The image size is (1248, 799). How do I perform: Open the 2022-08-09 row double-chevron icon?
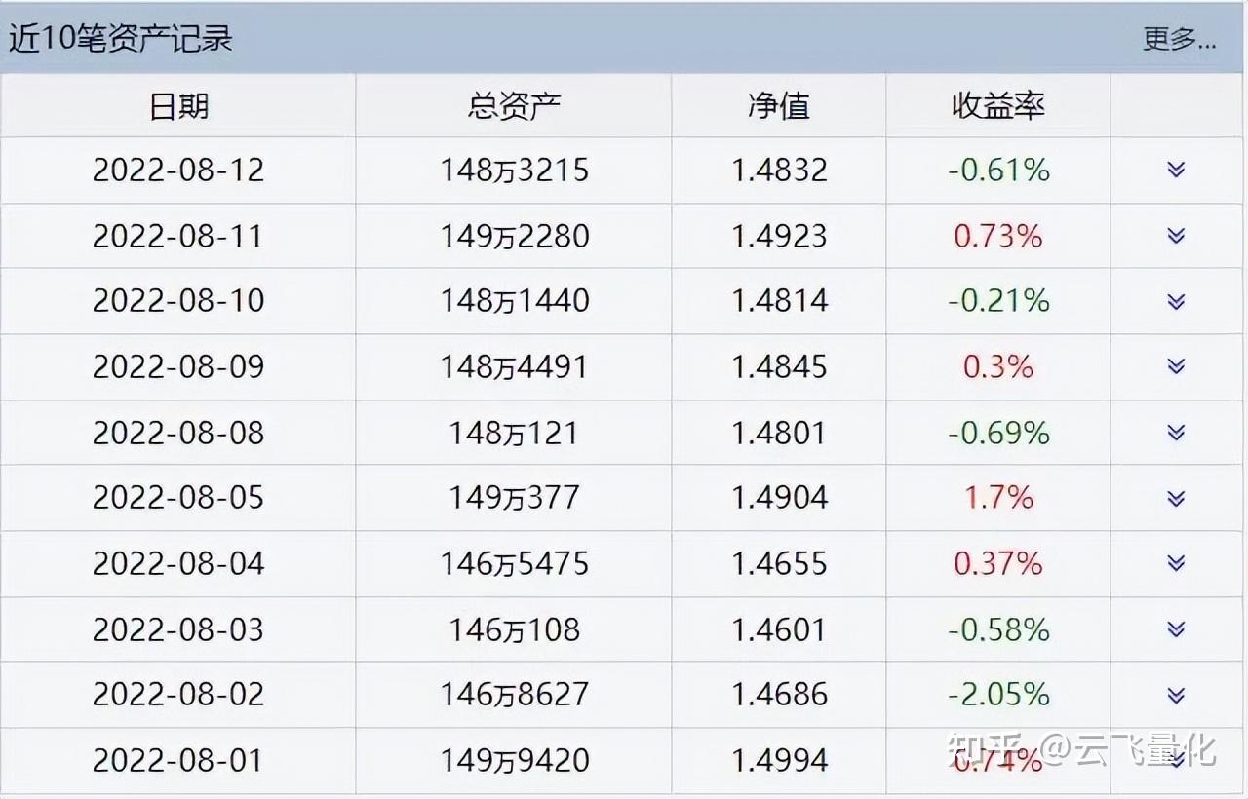click(1176, 366)
